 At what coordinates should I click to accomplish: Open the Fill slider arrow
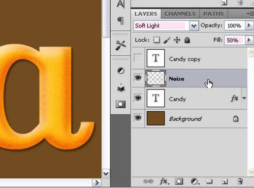pos(249,40)
